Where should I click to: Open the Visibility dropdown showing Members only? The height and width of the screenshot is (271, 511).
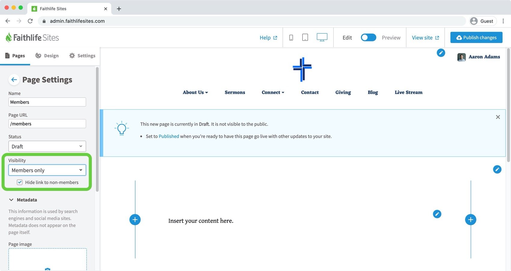click(x=47, y=170)
